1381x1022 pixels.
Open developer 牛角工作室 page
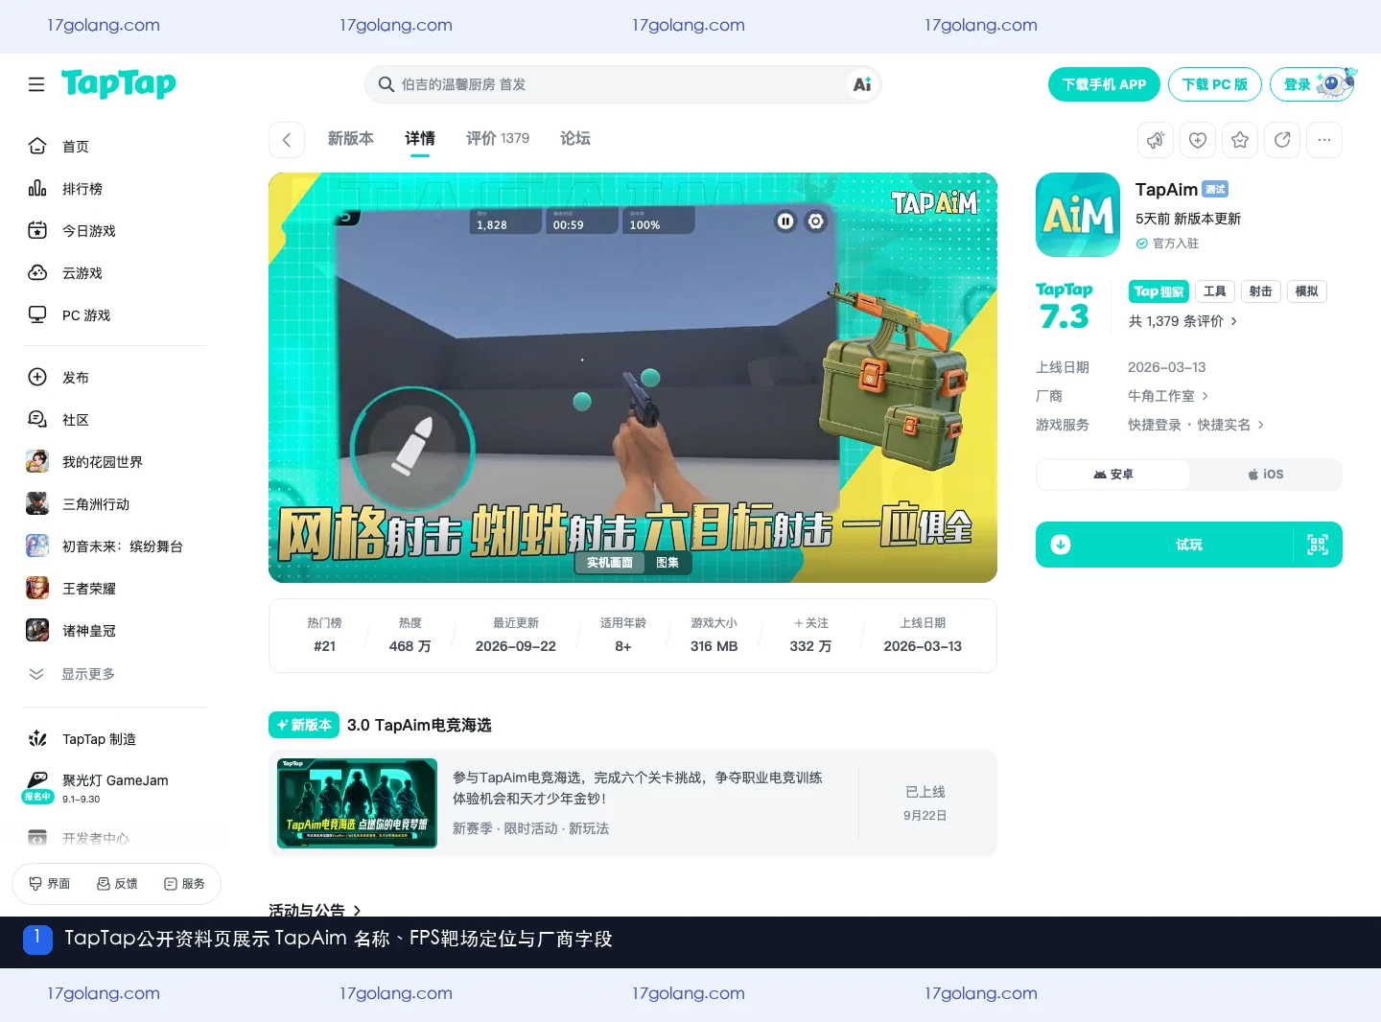point(1168,396)
